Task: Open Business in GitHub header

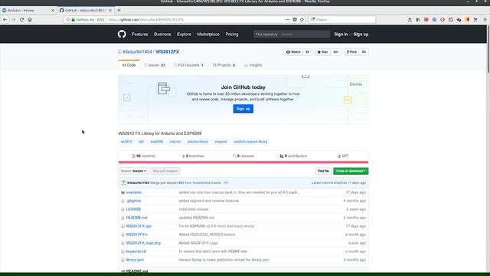Action: click(x=162, y=34)
